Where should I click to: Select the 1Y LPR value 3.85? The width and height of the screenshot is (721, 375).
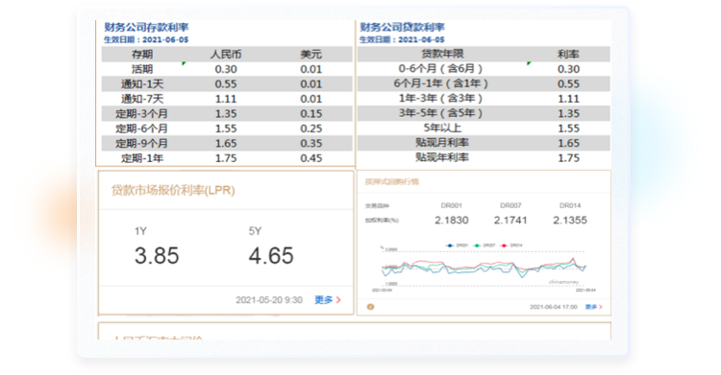point(157,256)
